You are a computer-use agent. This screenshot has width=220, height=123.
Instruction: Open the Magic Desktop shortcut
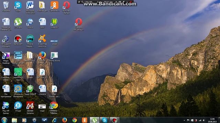pyautogui.click(x=6, y=55)
